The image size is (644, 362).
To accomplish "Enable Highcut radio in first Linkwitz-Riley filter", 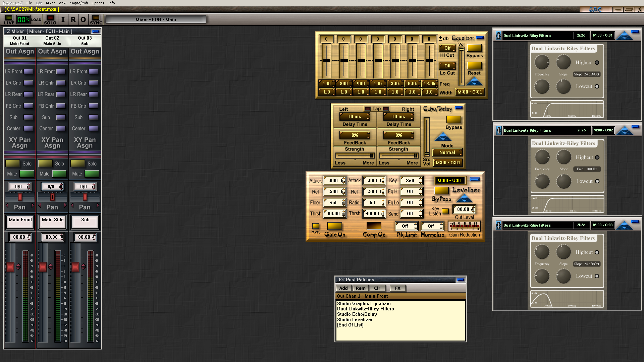I will tap(597, 63).
